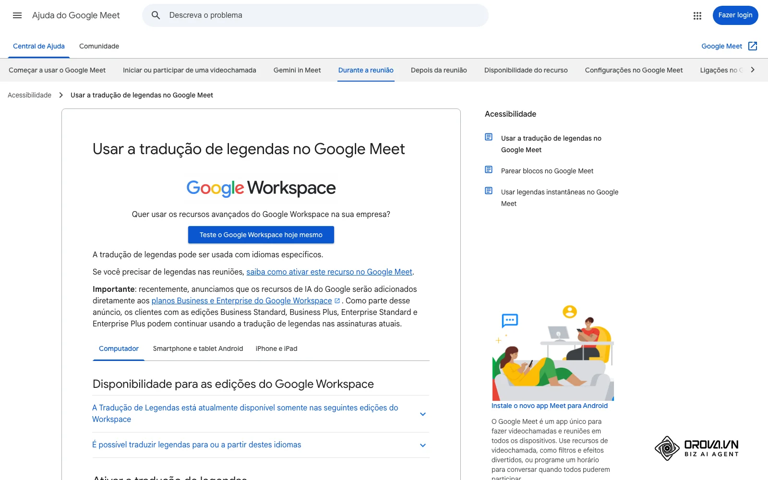The width and height of the screenshot is (768, 480).
Task: Click external-link icon after Workspace plans link
Action: click(x=337, y=301)
